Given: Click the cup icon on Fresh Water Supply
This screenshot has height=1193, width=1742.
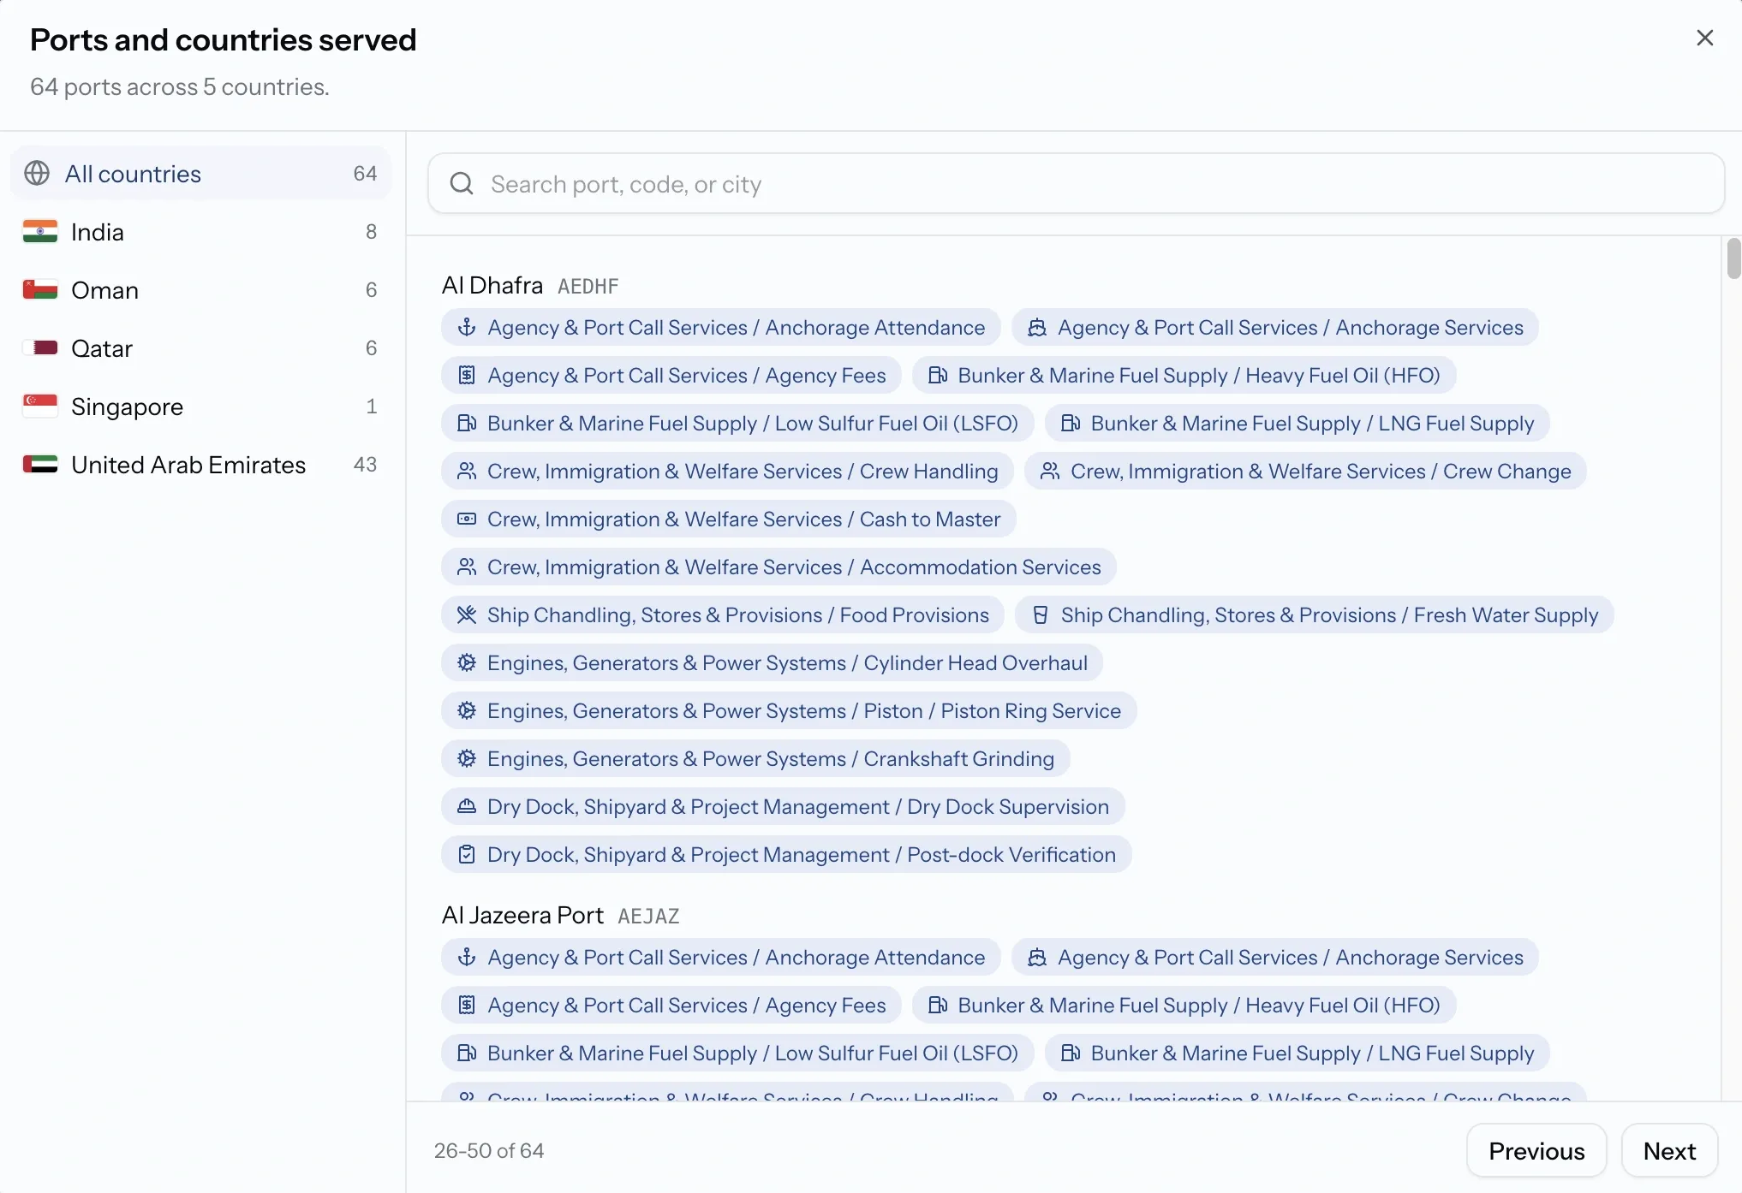Looking at the screenshot, I should (x=1041, y=615).
